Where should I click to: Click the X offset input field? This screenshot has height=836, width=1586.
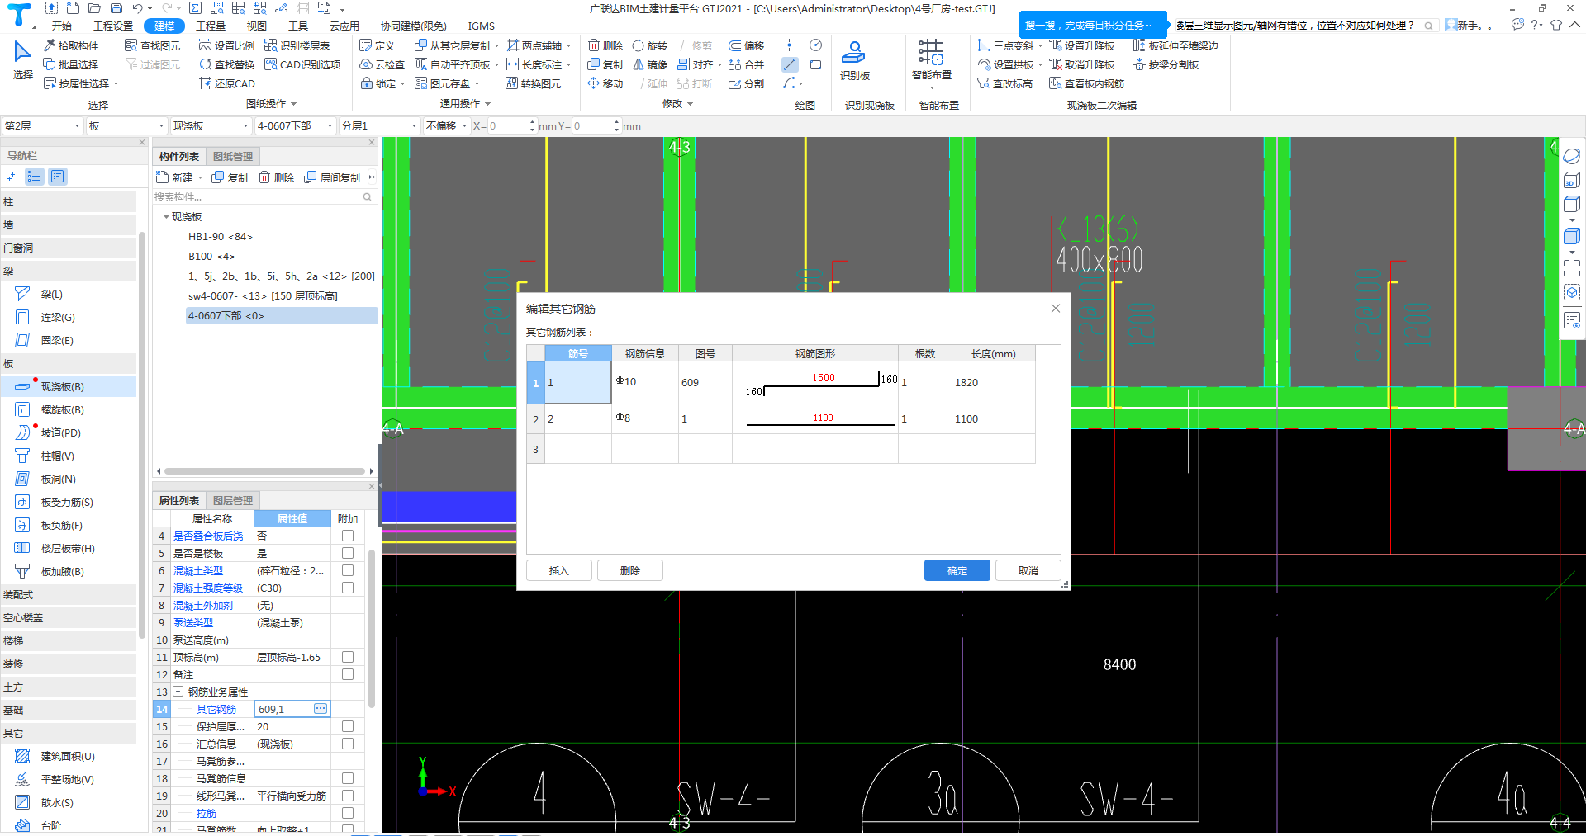(x=512, y=125)
